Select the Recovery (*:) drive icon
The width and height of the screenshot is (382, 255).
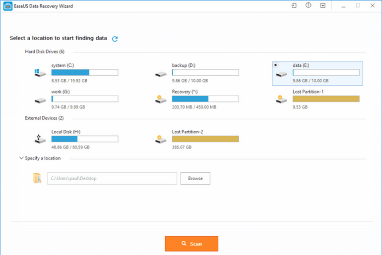pos(161,99)
